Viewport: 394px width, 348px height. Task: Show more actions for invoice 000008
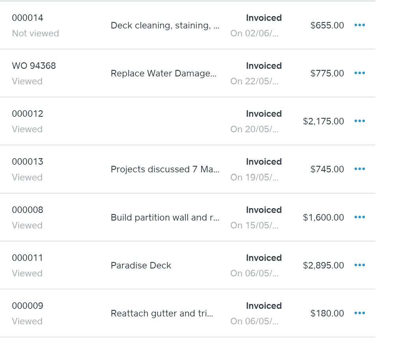359,217
